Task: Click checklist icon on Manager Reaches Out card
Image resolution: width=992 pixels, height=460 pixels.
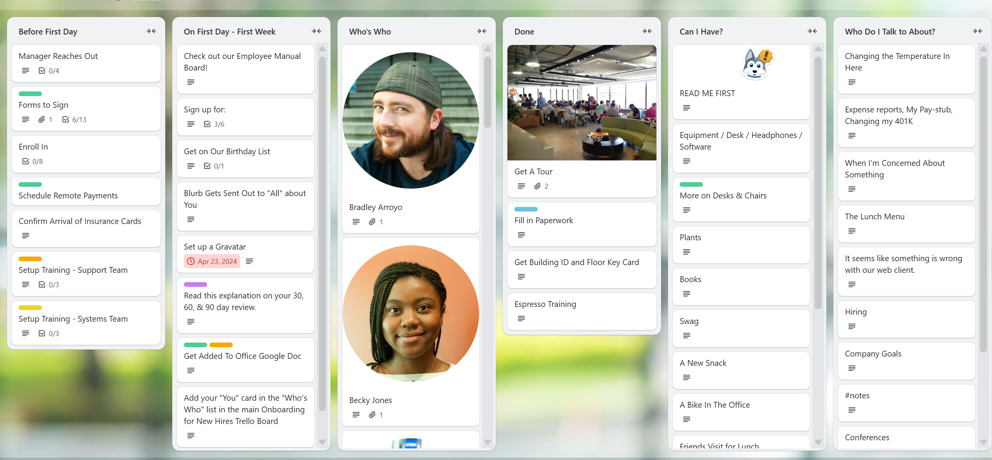Action: tap(42, 71)
